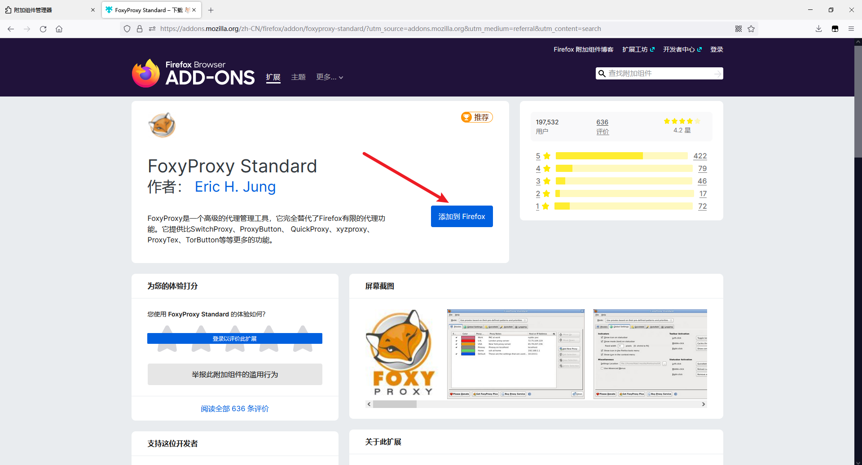Open the 72 one-star reviews count
The image size is (862, 465).
(x=702, y=206)
